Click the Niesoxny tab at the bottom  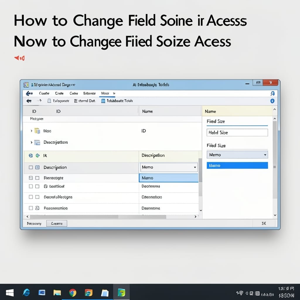[x=34, y=224]
